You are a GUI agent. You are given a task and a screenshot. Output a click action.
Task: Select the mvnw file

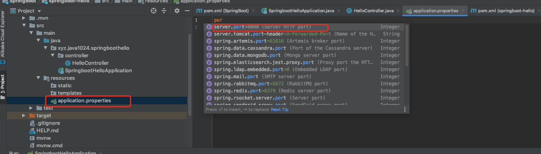point(44,138)
